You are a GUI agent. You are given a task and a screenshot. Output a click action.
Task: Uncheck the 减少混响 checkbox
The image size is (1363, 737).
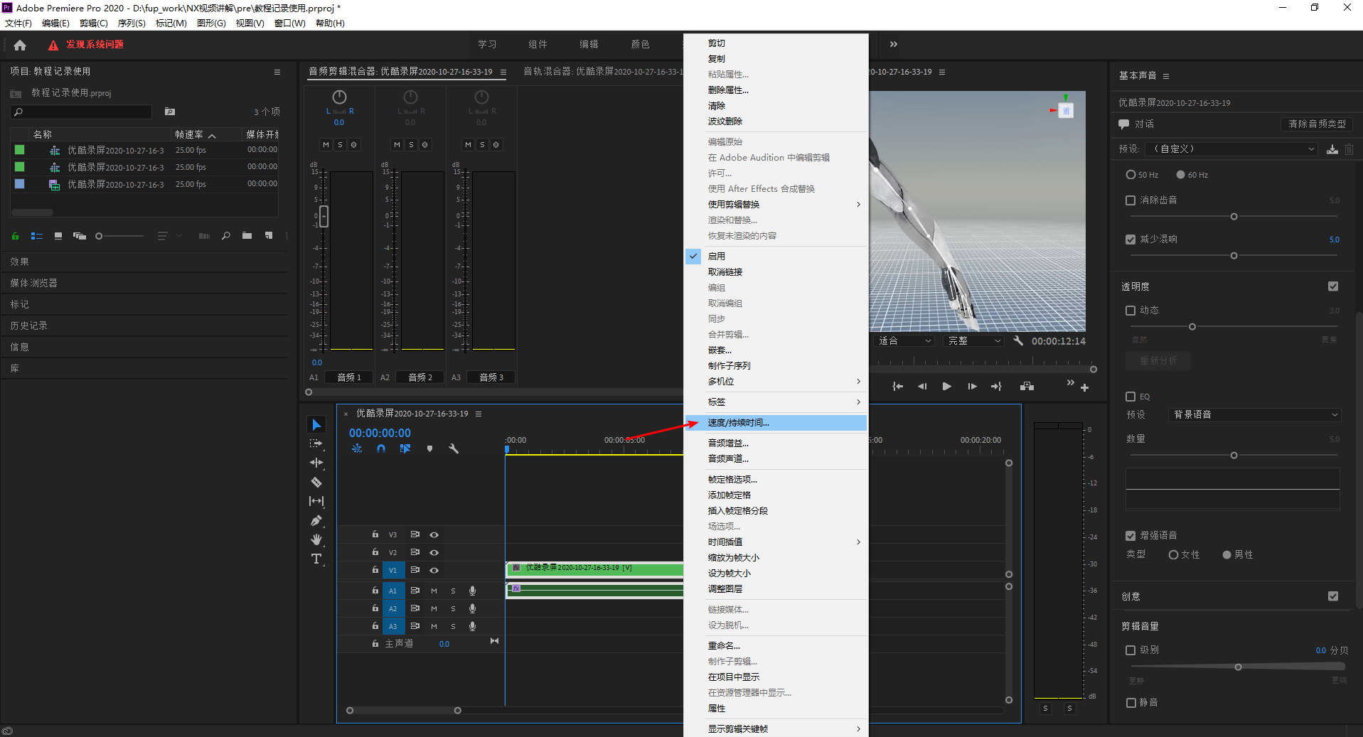pyautogui.click(x=1131, y=240)
